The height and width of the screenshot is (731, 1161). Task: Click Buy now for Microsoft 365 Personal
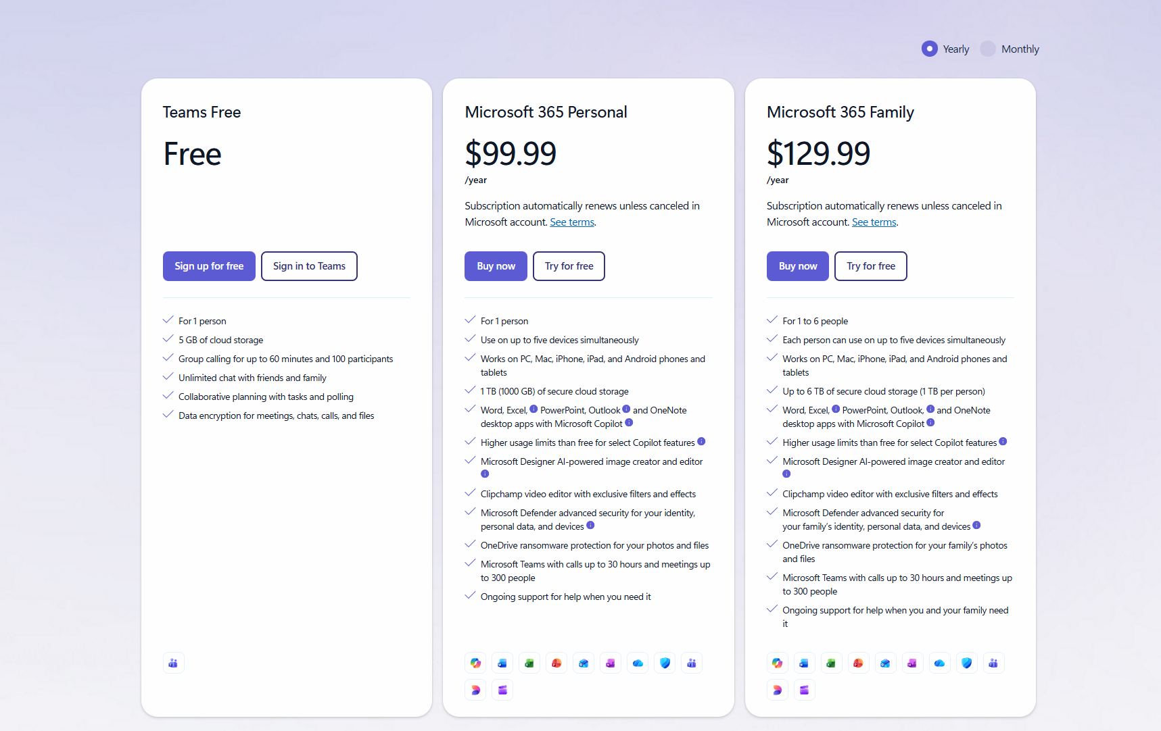[x=496, y=266]
